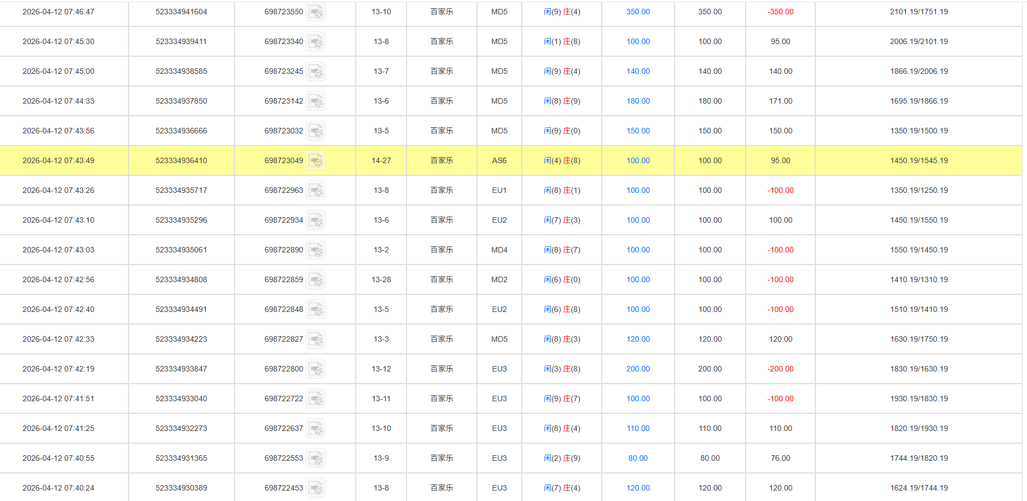Open replay for game 698722827
Screen dimensions: 1027x501
click(316, 339)
